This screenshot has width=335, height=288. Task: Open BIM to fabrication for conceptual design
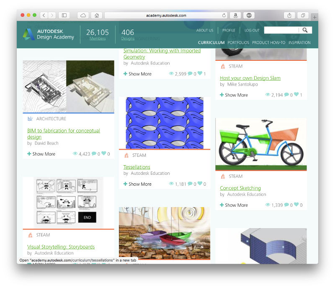coord(64,134)
